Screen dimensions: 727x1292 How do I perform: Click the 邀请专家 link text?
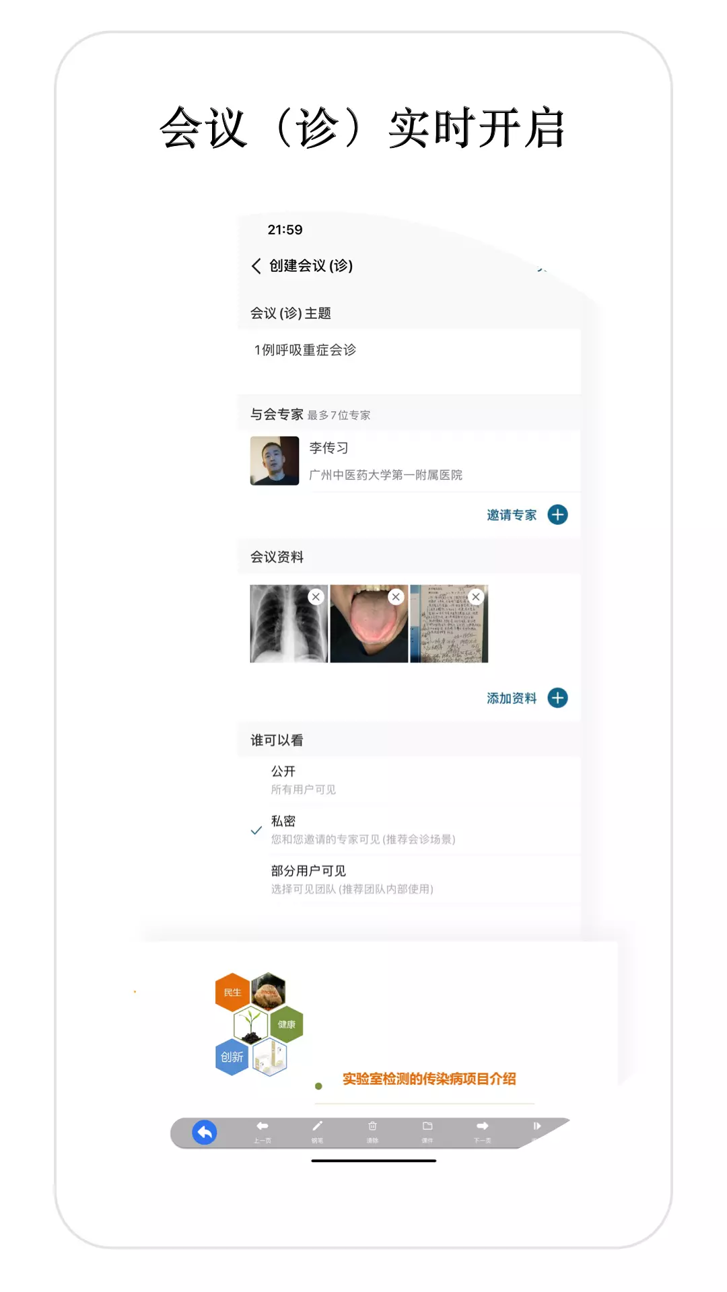coord(512,515)
